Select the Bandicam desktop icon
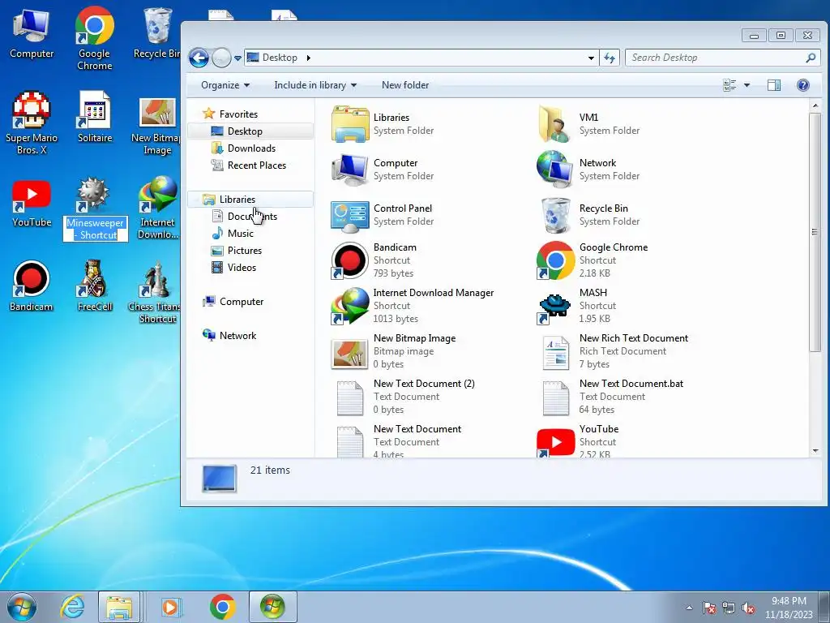The image size is (830, 623). pos(32,286)
